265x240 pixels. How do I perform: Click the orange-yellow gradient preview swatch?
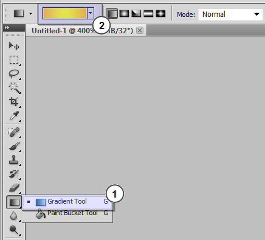[x=65, y=13]
